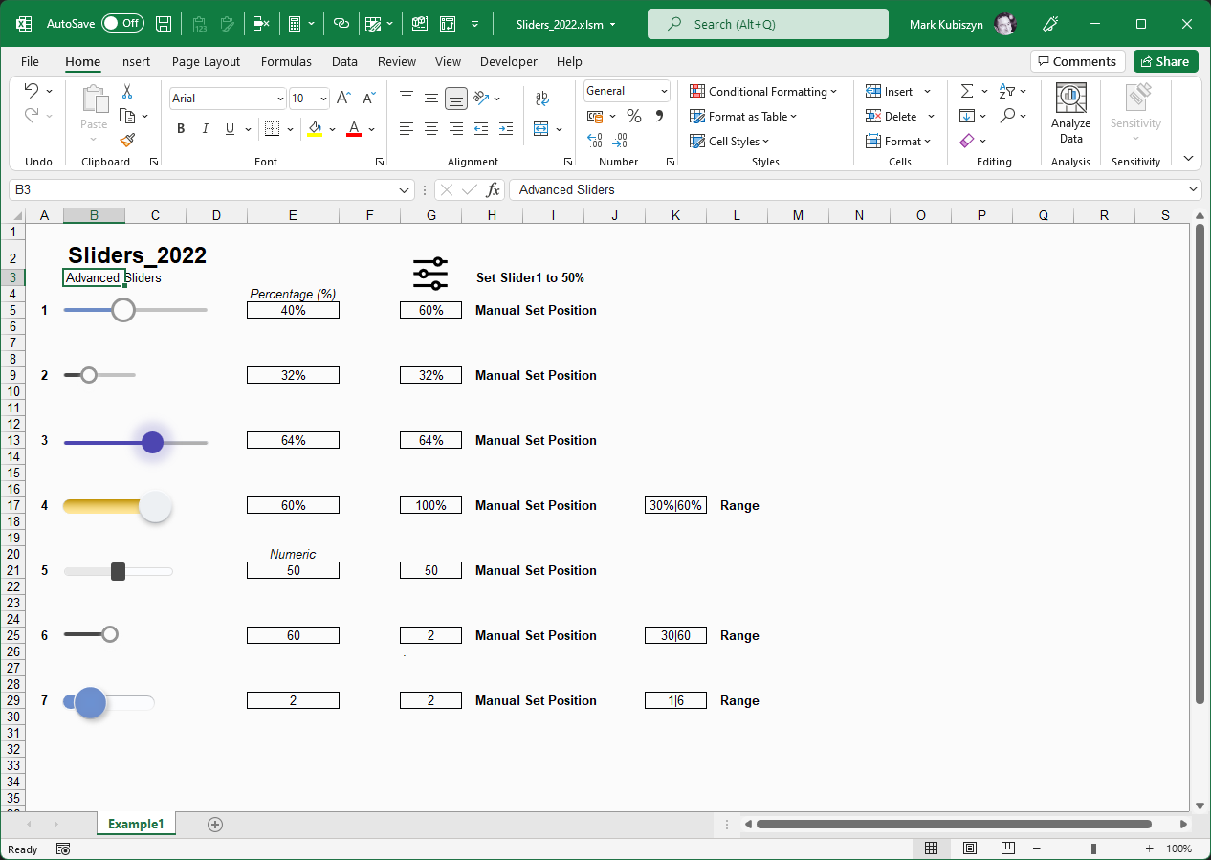Click the Share button
The height and width of the screenshot is (860, 1211).
point(1165,61)
